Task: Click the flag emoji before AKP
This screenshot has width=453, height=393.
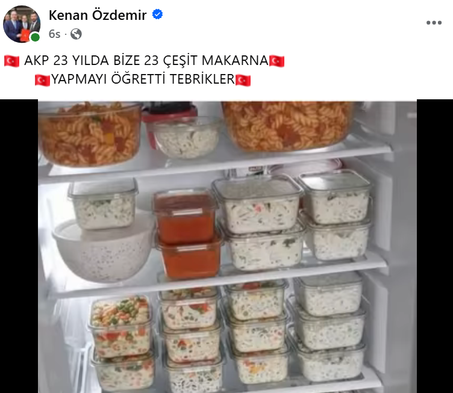Action: [11, 61]
